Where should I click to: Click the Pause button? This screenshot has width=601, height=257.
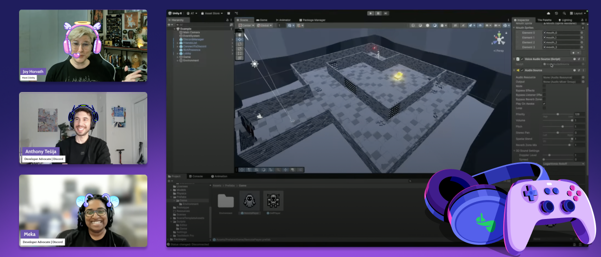pos(378,13)
